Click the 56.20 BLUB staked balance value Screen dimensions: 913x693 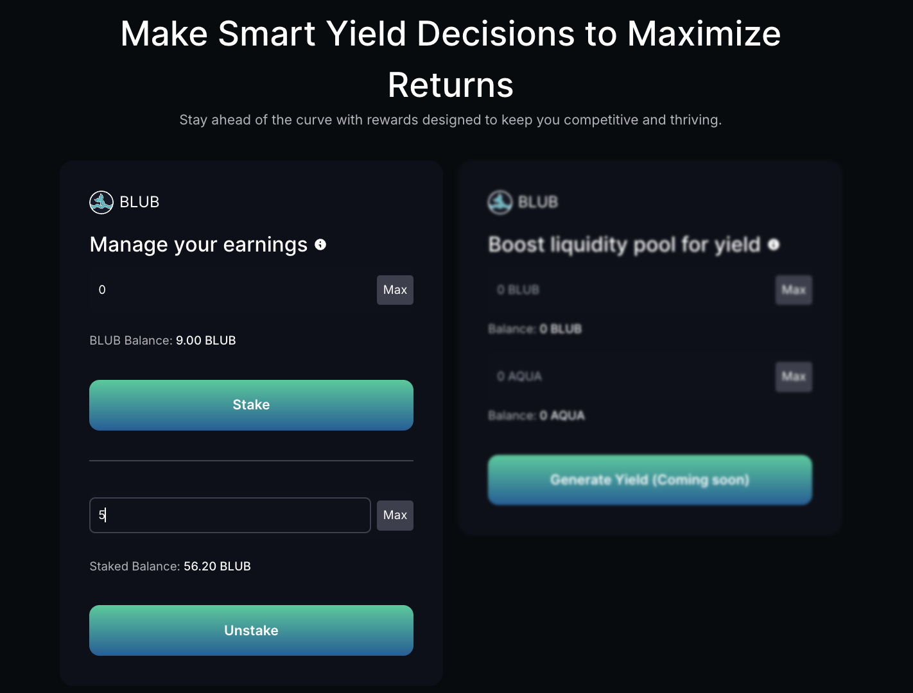pyautogui.click(x=217, y=567)
